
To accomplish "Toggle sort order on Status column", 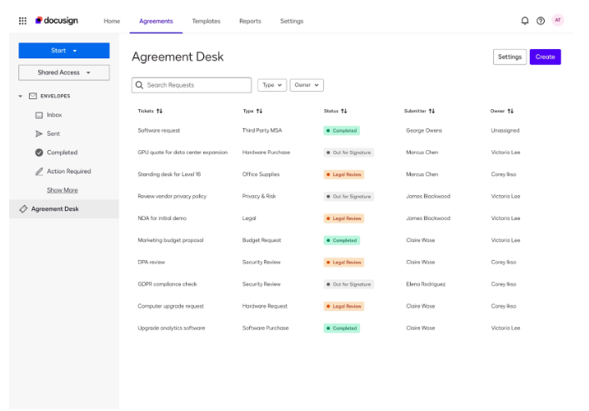I will 343,111.
